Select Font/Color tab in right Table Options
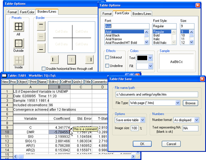 (122, 13)
